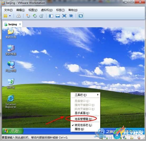Open the 标签(T) menu
The width and height of the screenshot is (146, 141).
[60, 10]
